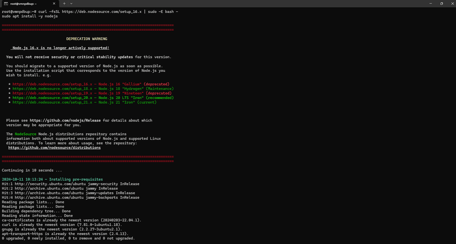Restore down the terminal window
The height and width of the screenshot is (244, 456).
point(441,3)
